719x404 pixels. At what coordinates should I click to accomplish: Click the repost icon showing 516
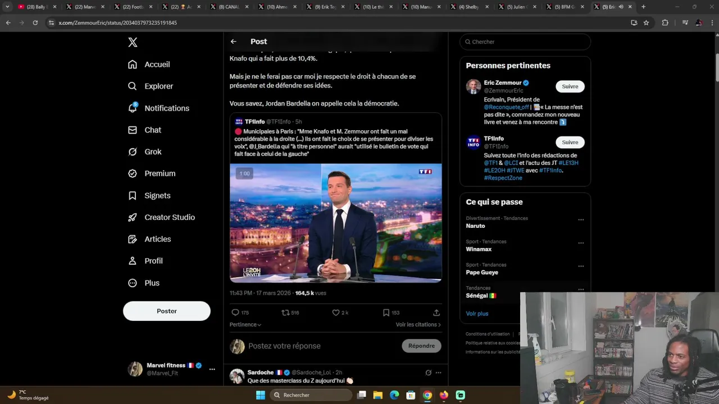pos(285,313)
